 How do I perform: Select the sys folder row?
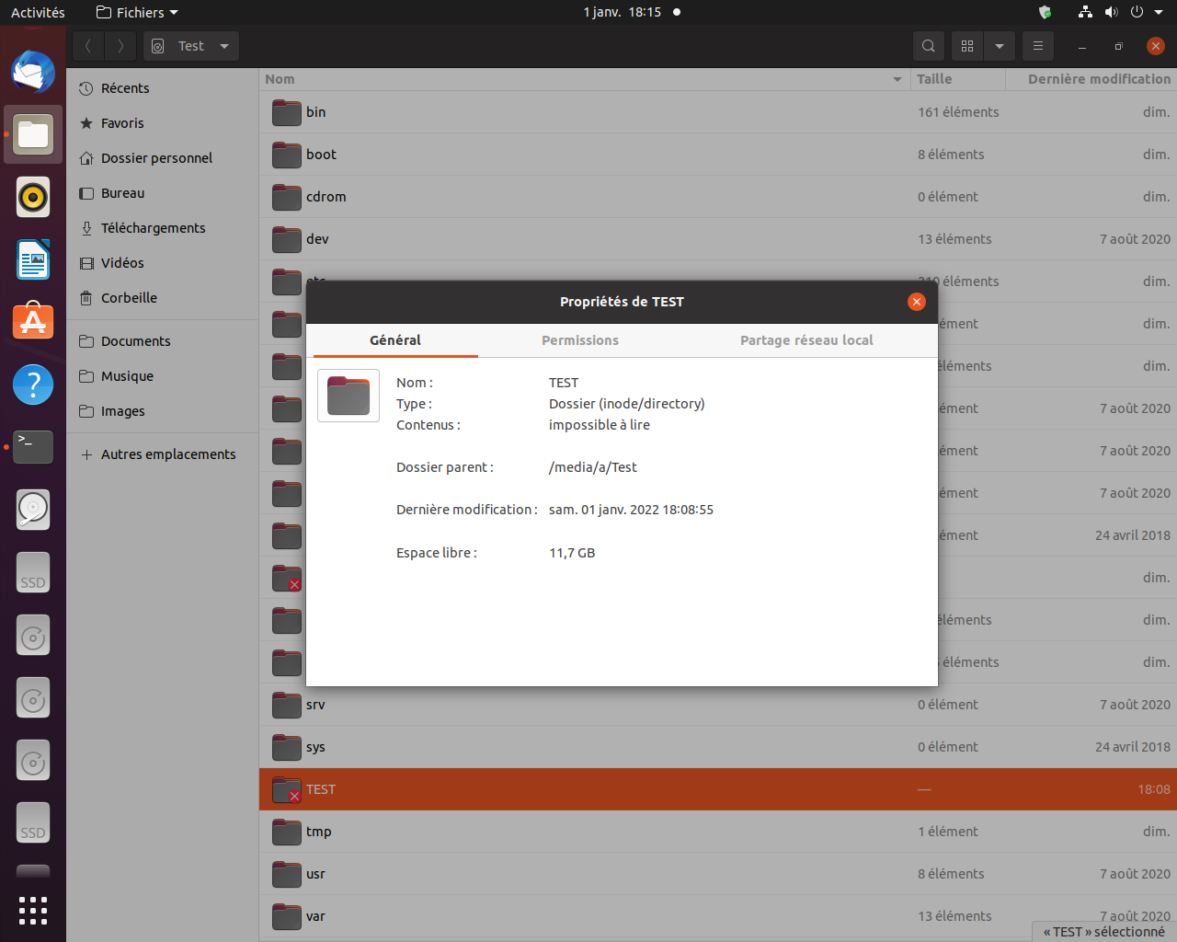pyautogui.click(x=717, y=747)
